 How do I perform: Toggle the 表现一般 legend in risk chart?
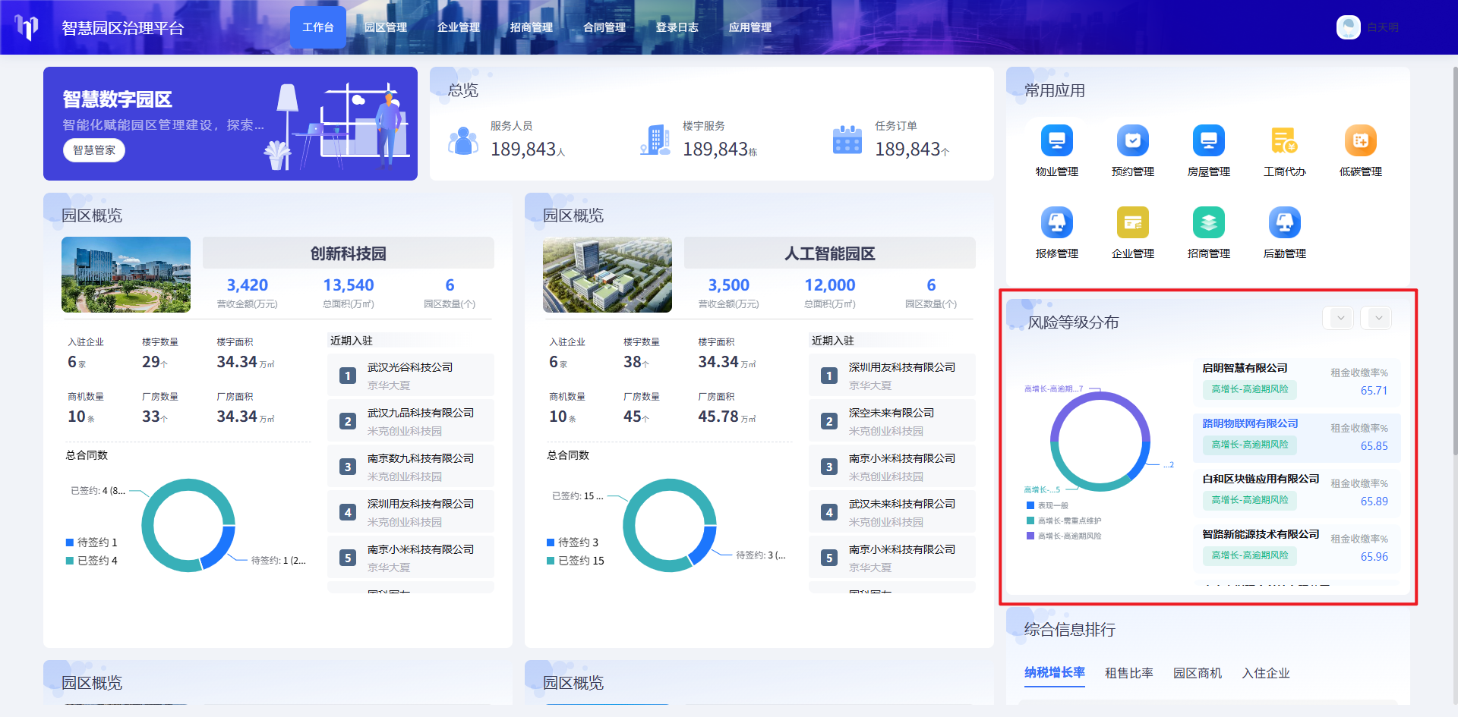tap(1052, 505)
